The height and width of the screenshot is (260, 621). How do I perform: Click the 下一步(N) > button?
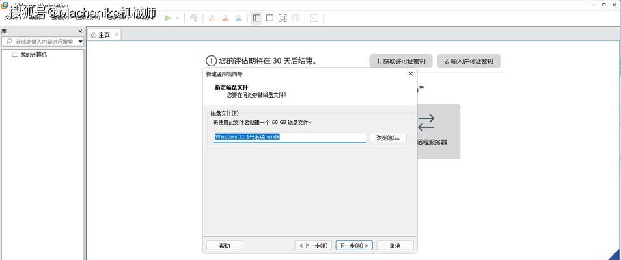[354, 246]
